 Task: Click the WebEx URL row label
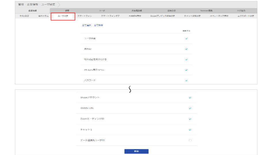pos(87,108)
